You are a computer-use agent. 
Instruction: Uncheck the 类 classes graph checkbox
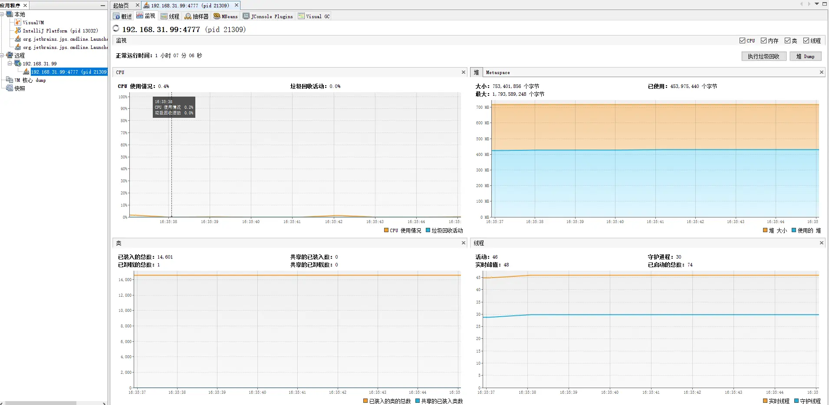787,40
